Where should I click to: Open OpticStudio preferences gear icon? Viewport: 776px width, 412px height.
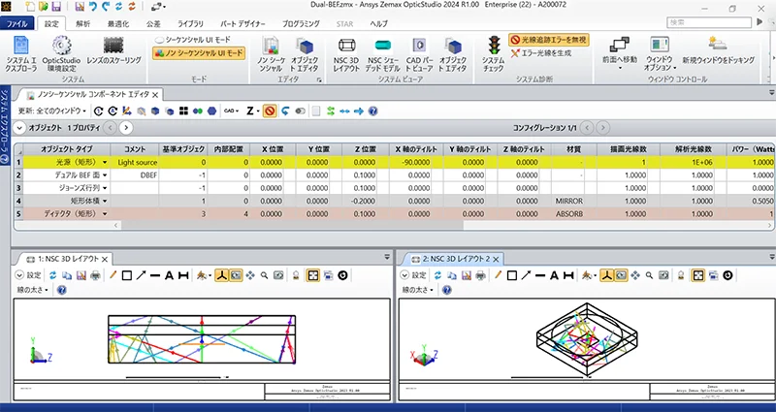pos(61,54)
